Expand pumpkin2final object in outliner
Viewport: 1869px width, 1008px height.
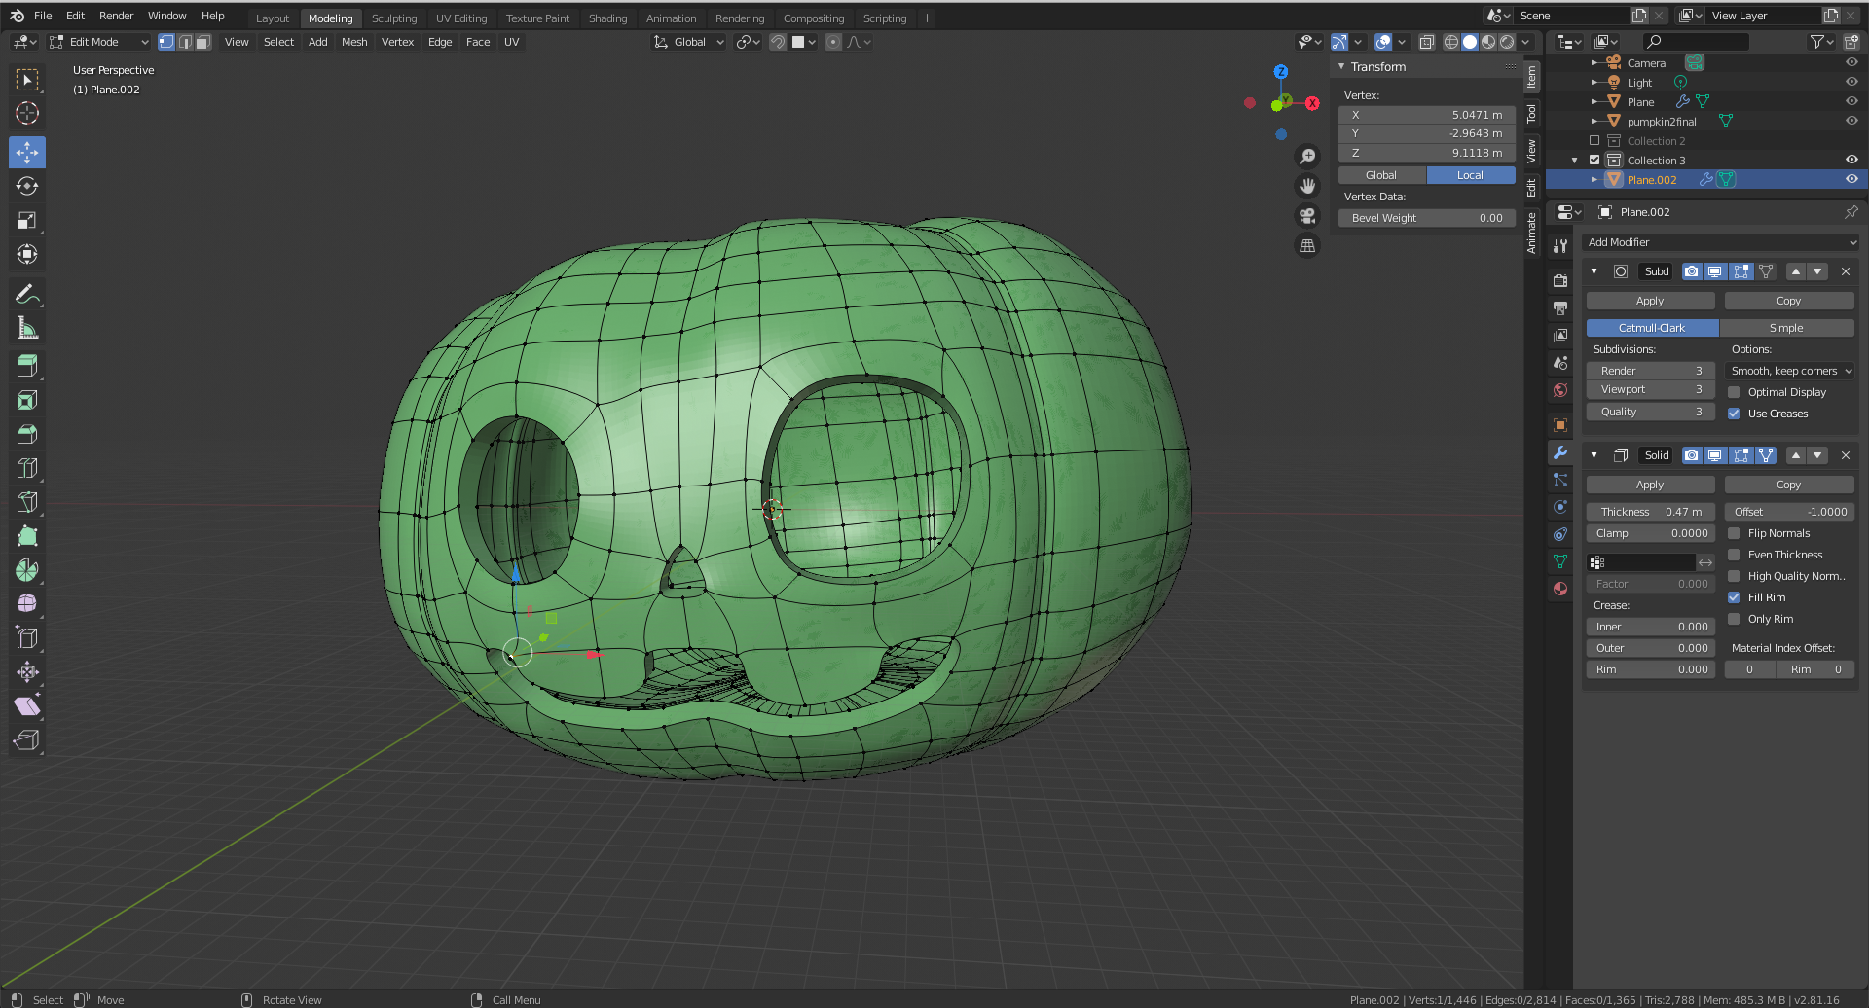pos(1594,122)
